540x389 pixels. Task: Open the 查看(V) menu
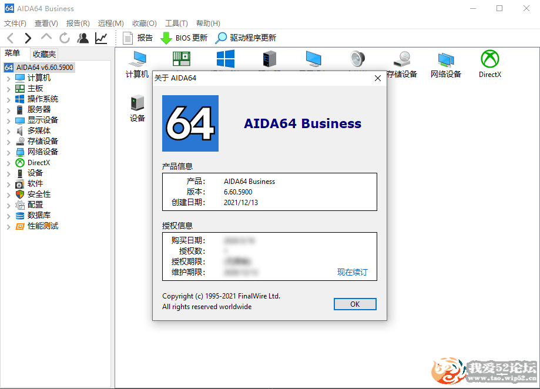(46, 24)
